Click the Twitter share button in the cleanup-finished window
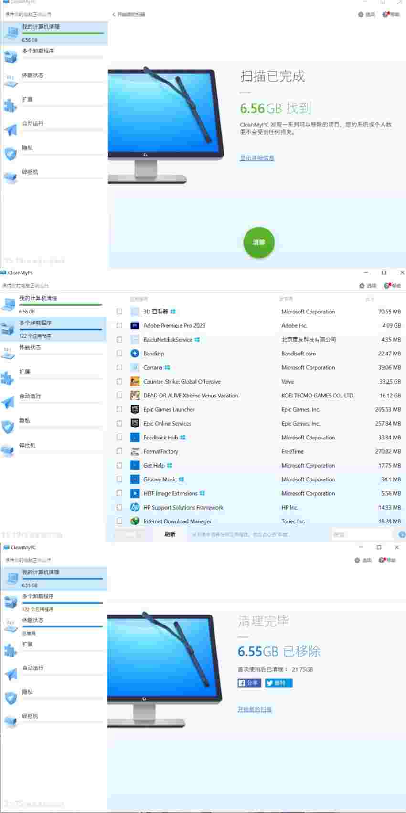This screenshot has width=406, height=813. coord(279,683)
